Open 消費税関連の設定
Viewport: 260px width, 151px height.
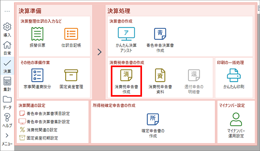[x=38, y=130]
